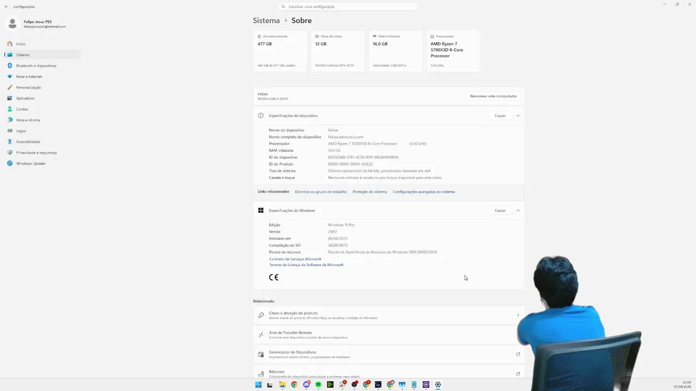The image size is (696, 391).
Task: Go to Jogos settings
Action: 42,131
